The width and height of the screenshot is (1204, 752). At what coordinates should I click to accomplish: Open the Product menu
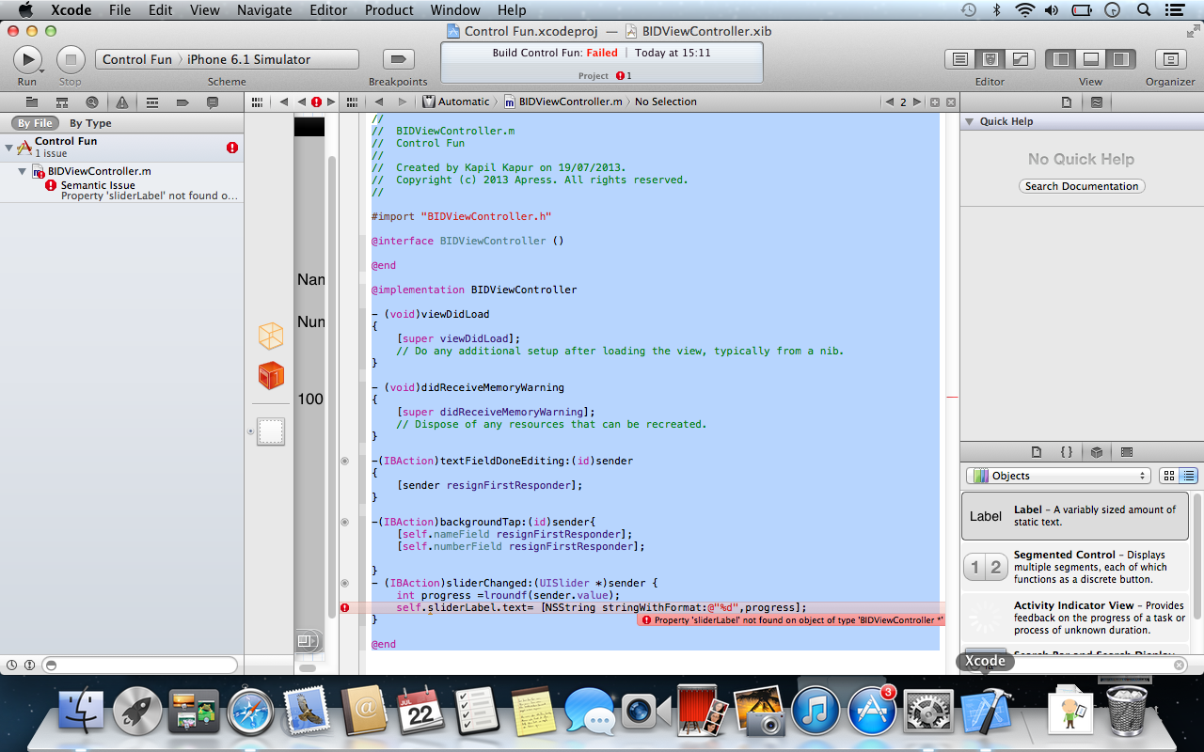pos(388,10)
